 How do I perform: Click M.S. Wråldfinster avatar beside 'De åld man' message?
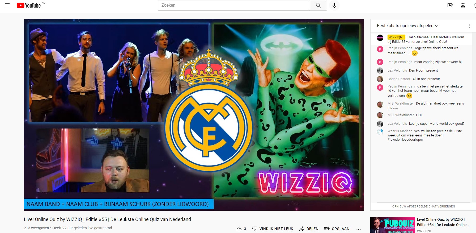click(380, 104)
